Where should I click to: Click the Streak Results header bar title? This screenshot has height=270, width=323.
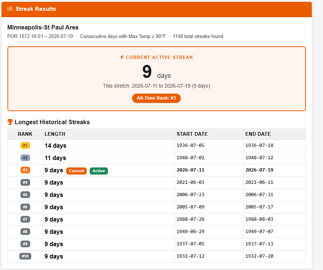[36, 9]
